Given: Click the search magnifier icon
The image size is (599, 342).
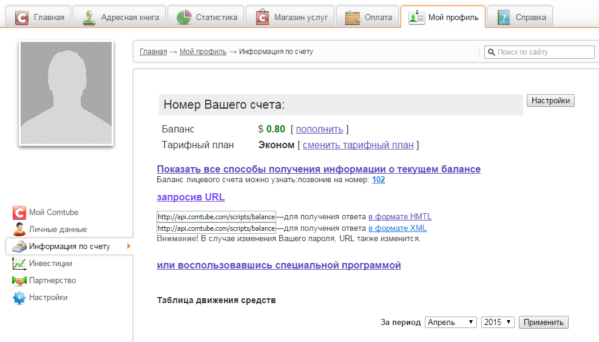Looking at the screenshot, I should tap(491, 52).
